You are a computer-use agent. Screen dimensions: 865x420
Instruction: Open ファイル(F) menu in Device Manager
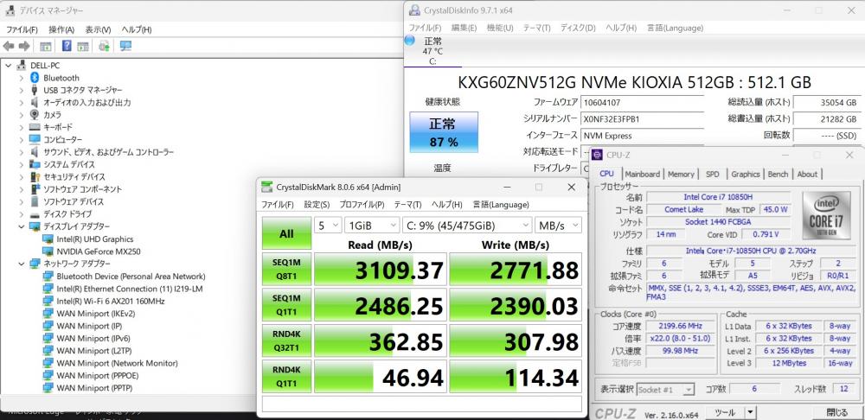click(22, 29)
